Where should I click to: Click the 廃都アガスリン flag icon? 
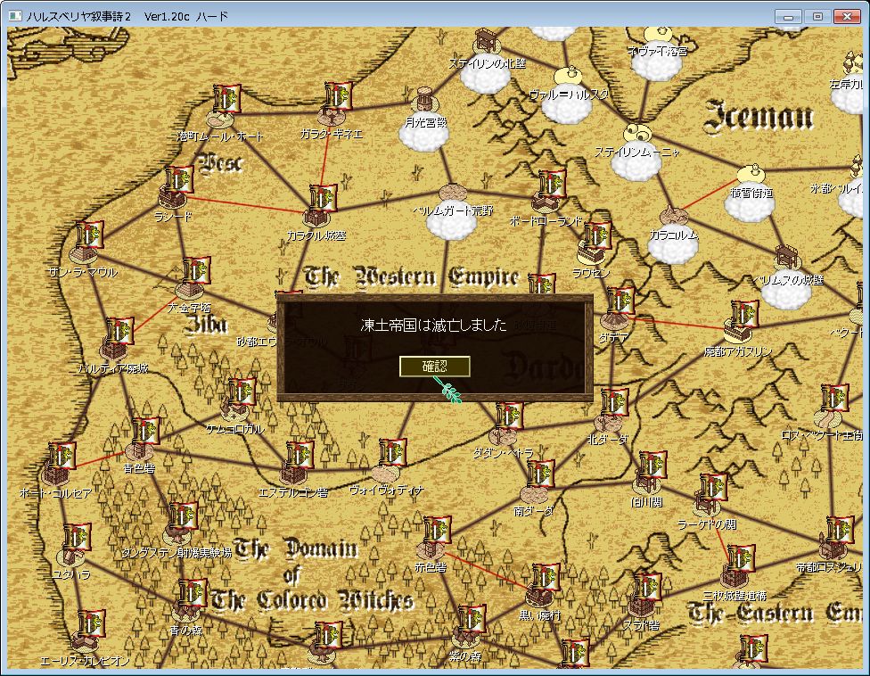pos(744,316)
